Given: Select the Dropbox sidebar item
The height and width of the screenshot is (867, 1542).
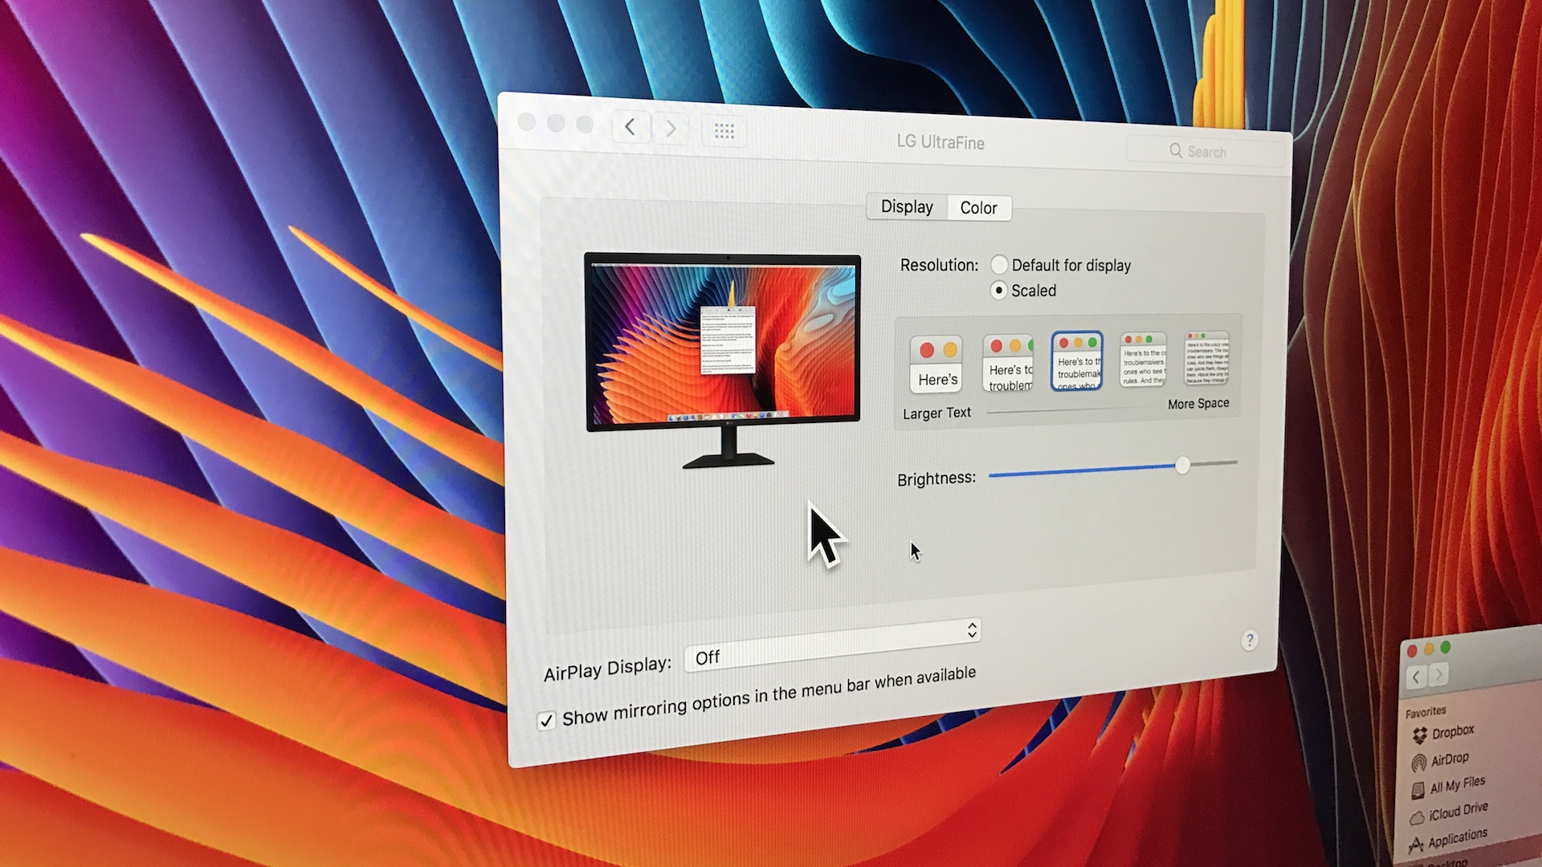Looking at the screenshot, I should point(1452,732).
